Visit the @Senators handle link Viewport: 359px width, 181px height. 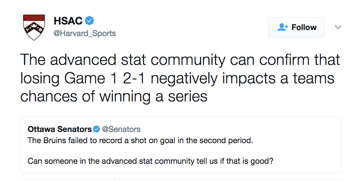pyautogui.click(x=121, y=129)
